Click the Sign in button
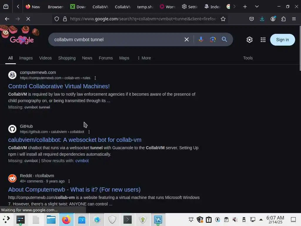This screenshot has height=226, width=301. pyautogui.click(x=282, y=40)
